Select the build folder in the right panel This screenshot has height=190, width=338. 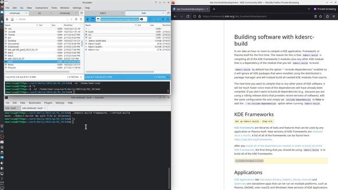(128, 32)
